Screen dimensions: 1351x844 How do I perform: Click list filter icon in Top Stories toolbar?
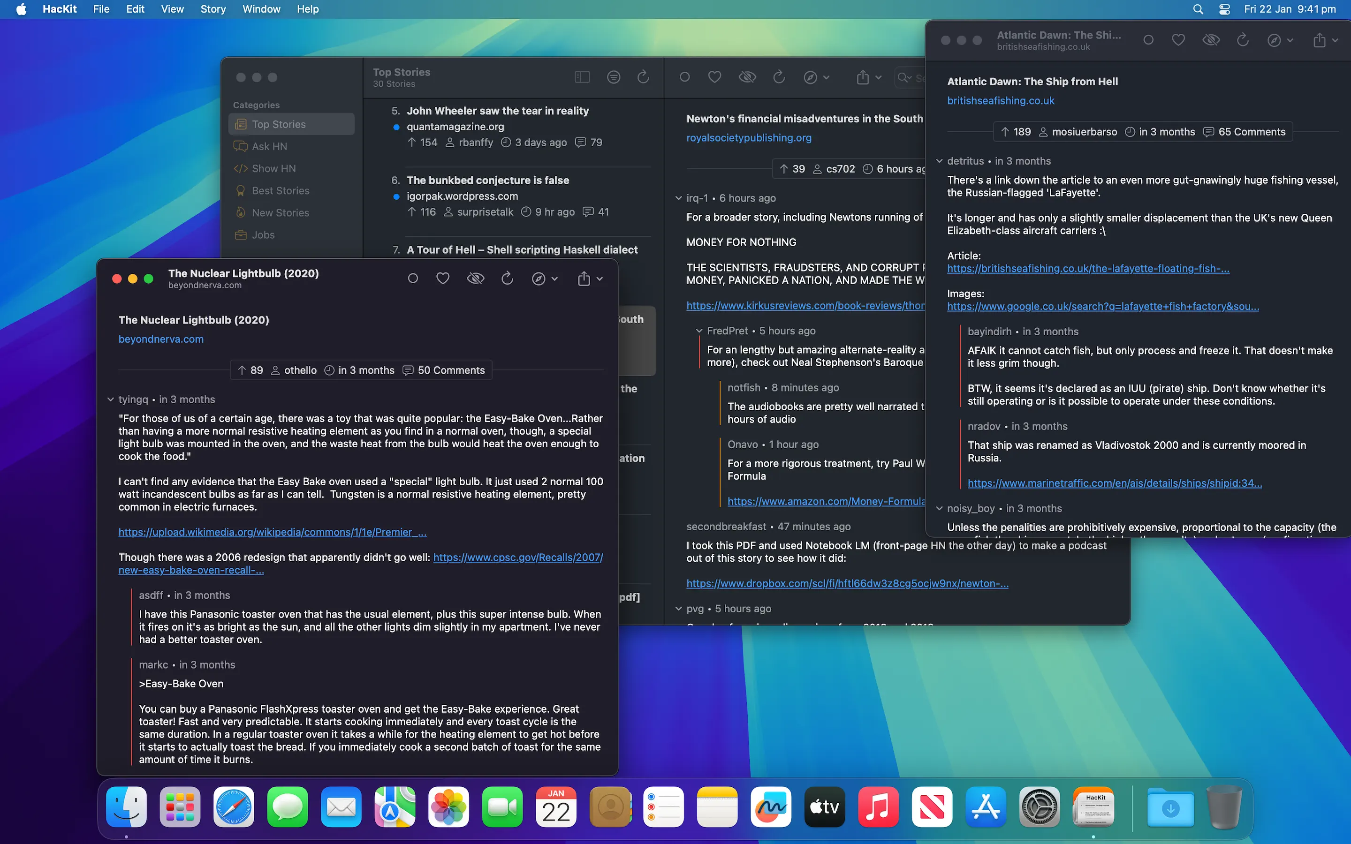pos(614,77)
